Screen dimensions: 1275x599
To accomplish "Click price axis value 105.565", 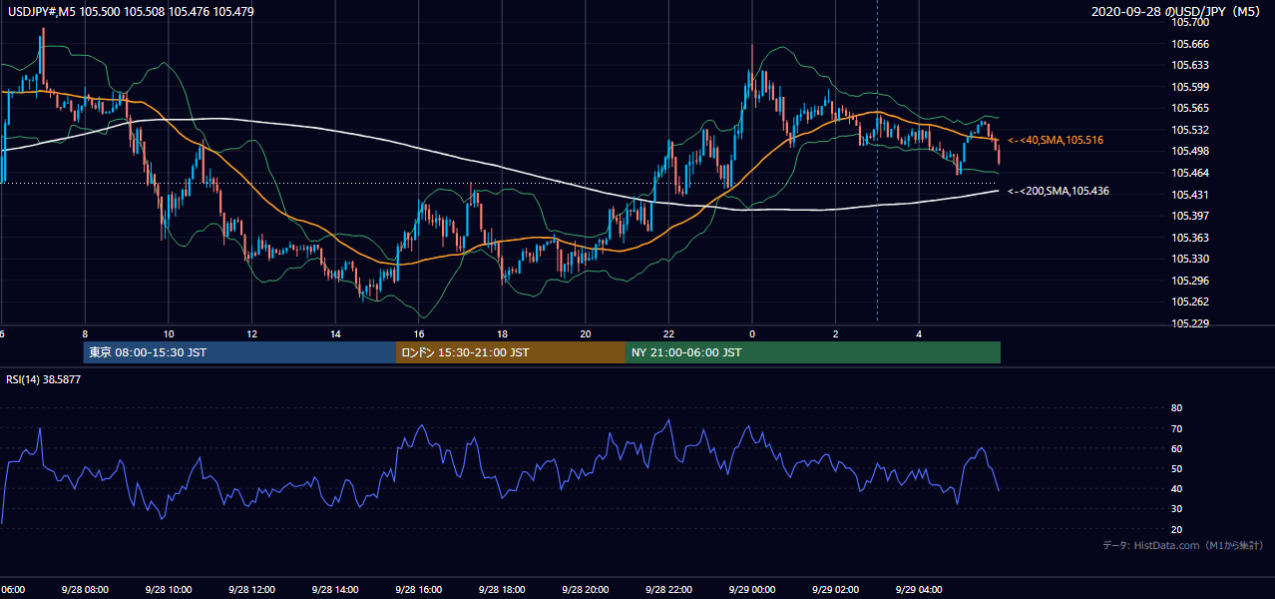I will click(1190, 109).
